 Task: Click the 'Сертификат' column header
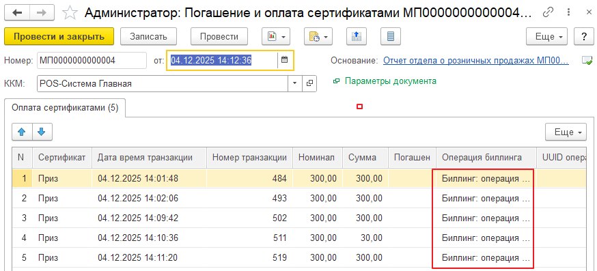tap(62, 158)
